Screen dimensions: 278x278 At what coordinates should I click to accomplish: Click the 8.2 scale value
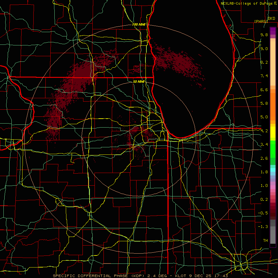click(x=264, y=62)
